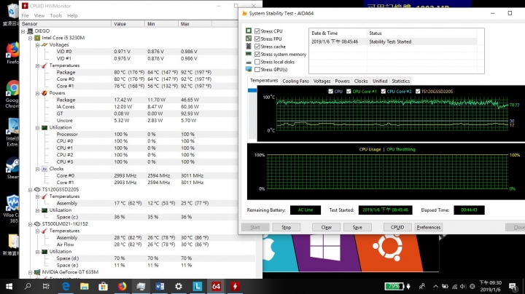This screenshot has width=525, height=294.
Task: Open CPUID button in AIDA64
Action: 397,227
